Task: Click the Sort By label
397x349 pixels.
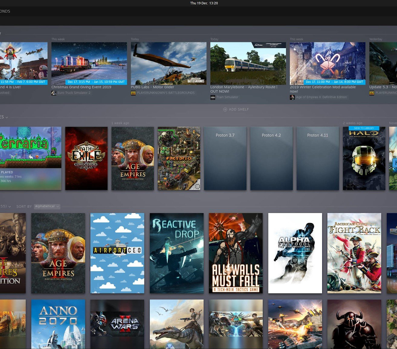Action: [24, 207]
